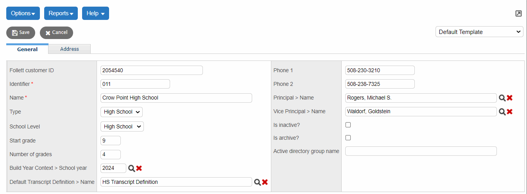Switch to the Address tab
Viewport: 527px width, 194px height.
tap(70, 49)
